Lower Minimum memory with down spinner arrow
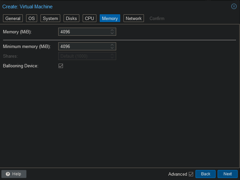This screenshot has height=180, width=240. 112,48
